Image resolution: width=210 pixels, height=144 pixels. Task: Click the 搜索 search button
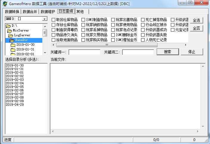[168, 52]
